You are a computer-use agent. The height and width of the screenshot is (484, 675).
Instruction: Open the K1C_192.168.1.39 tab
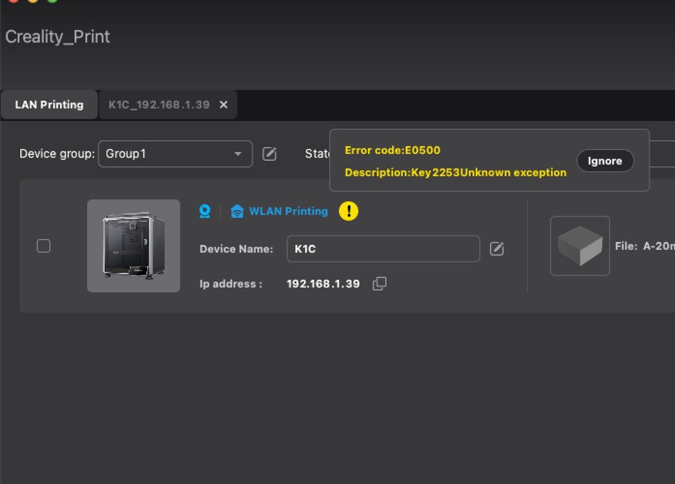point(158,105)
